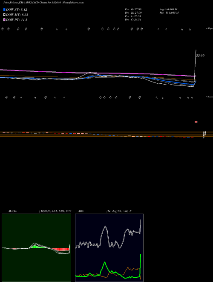Click the white DOW MT legend swatch
The height and width of the screenshot is (282, 213).
click(5, 15)
